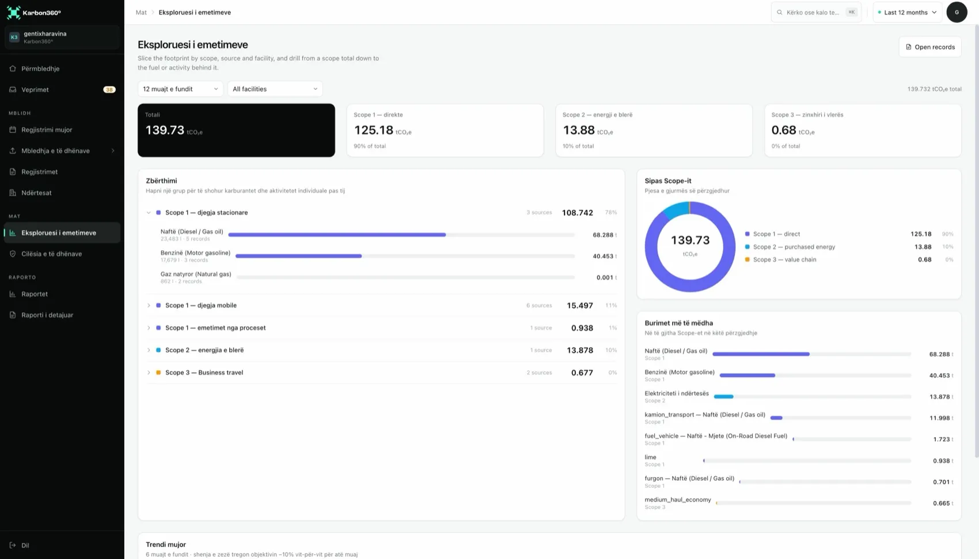This screenshot has width=979, height=559.
Task: Click Scope 2 — purchased energy legend swatch
Action: coord(747,247)
